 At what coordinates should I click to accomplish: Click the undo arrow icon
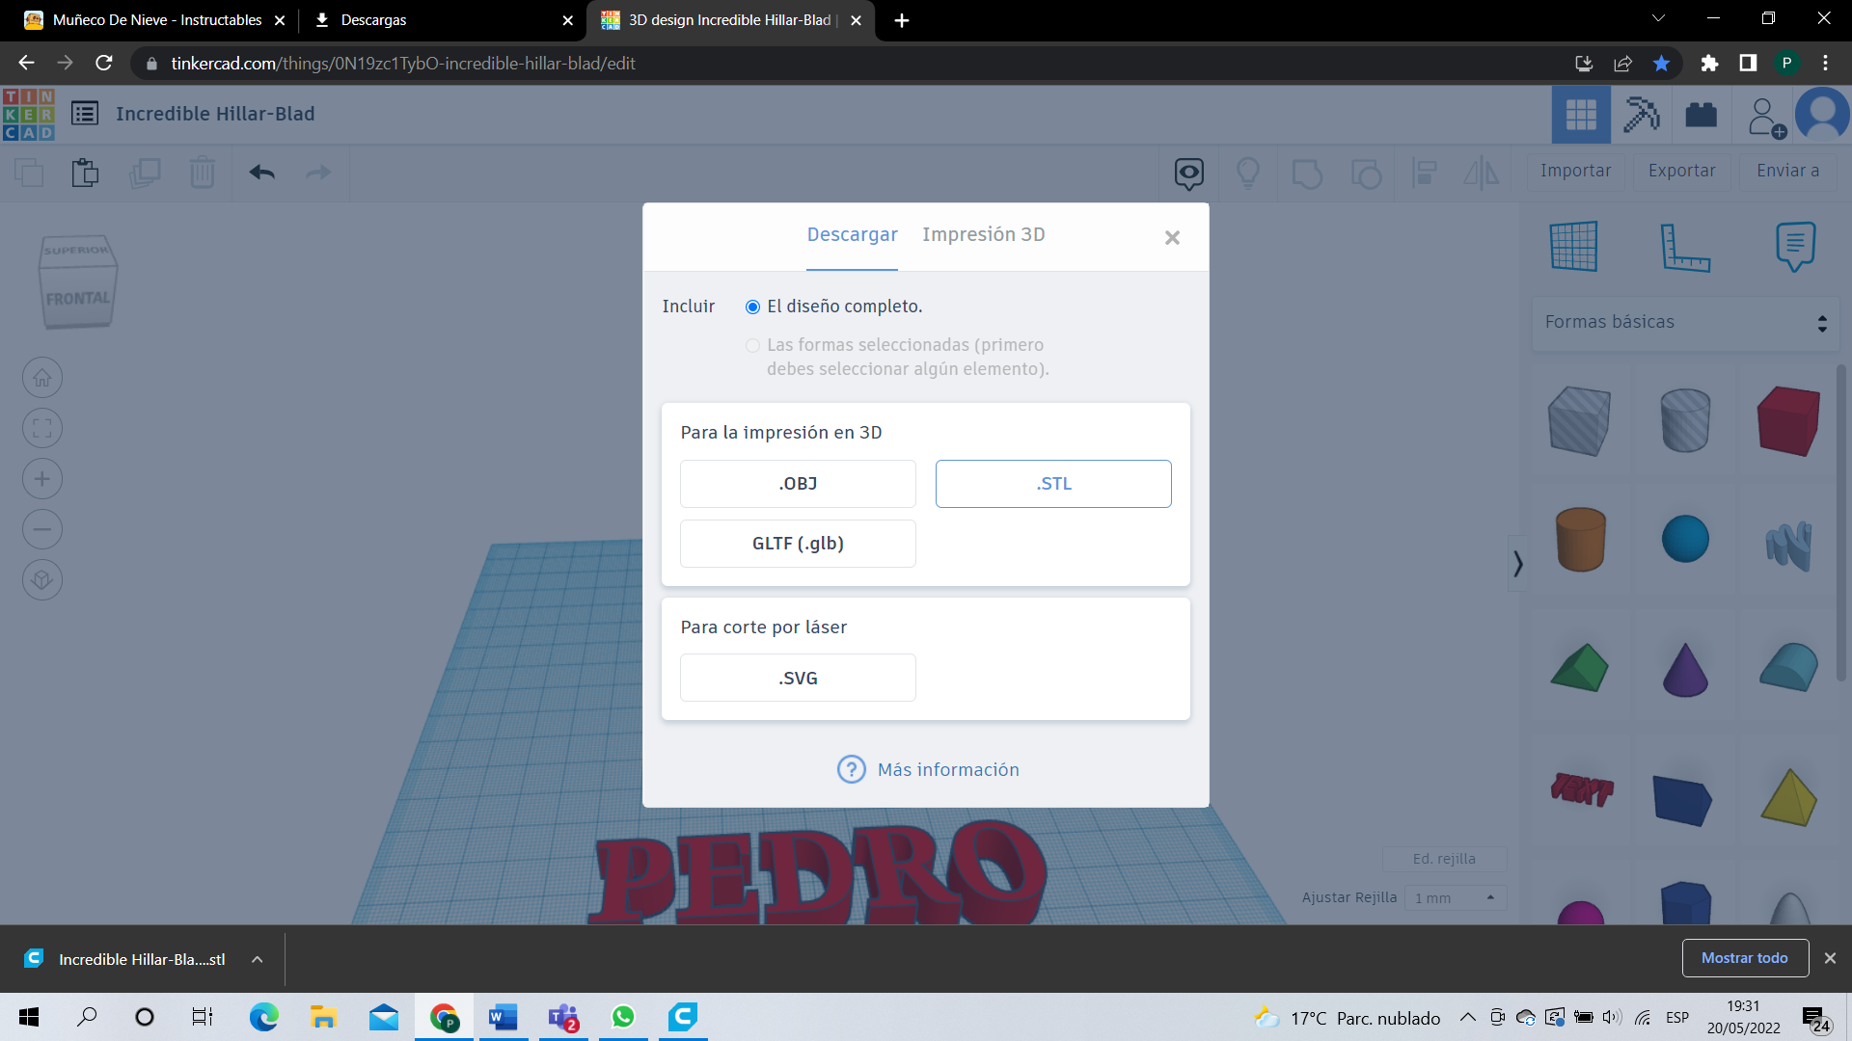coord(261,173)
